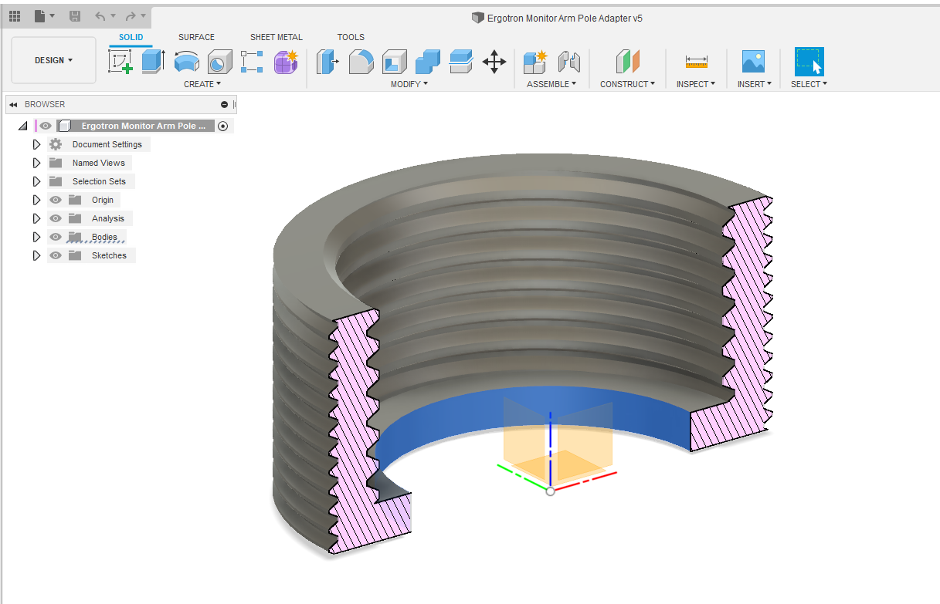
Task: Select the Fillet tool
Action: 361,61
